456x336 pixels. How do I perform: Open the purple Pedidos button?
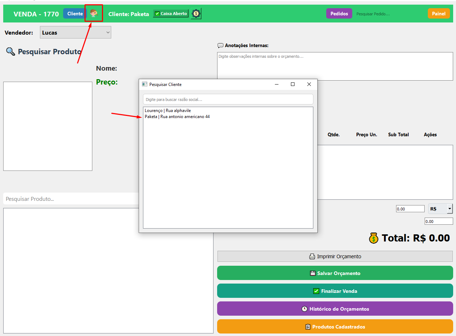(339, 14)
